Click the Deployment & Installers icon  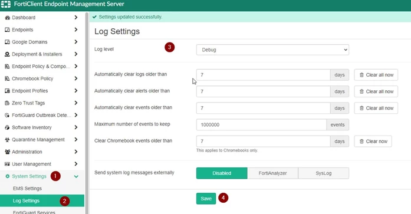[7, 54]
